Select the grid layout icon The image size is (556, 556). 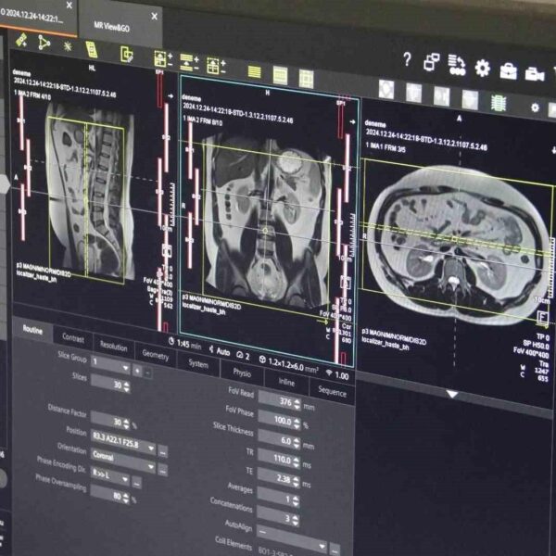click(280, 76)
